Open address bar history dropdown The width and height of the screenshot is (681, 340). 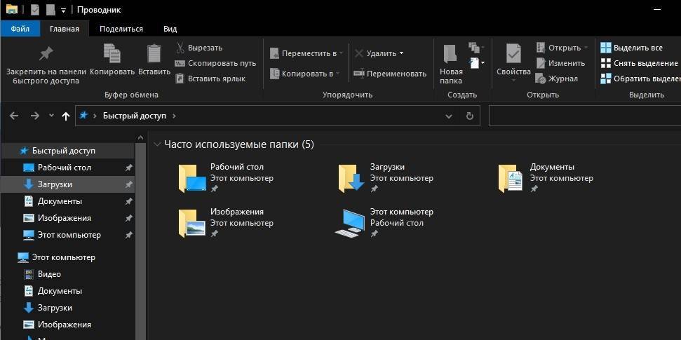[x=449, y=116]
